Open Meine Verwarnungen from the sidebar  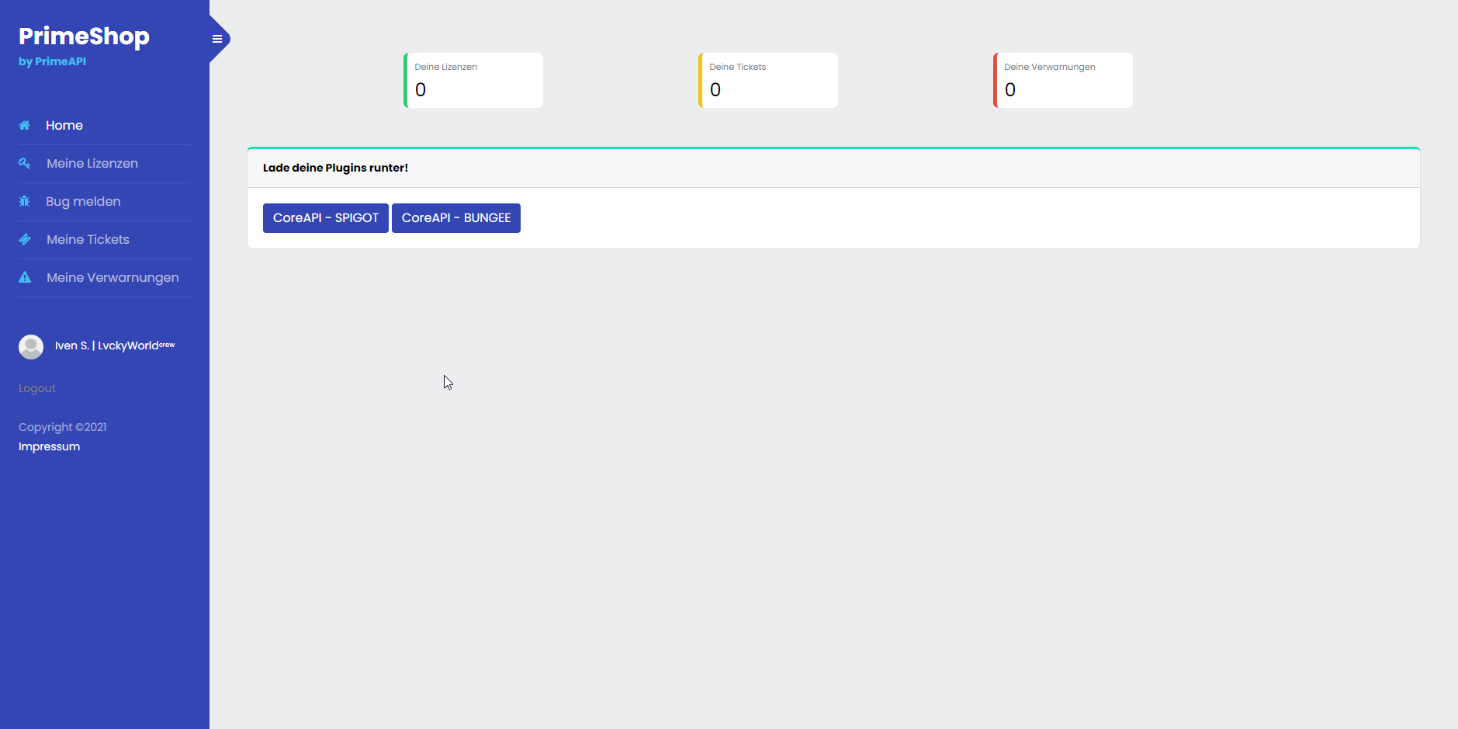(113, 277)
